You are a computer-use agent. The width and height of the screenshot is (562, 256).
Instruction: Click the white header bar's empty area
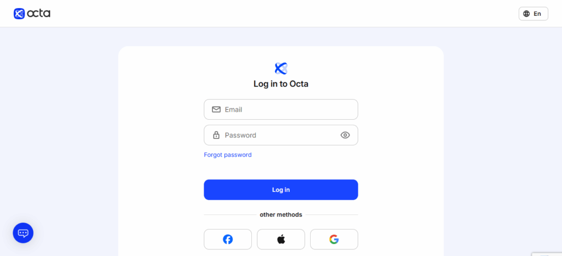[x=274, y=14]
